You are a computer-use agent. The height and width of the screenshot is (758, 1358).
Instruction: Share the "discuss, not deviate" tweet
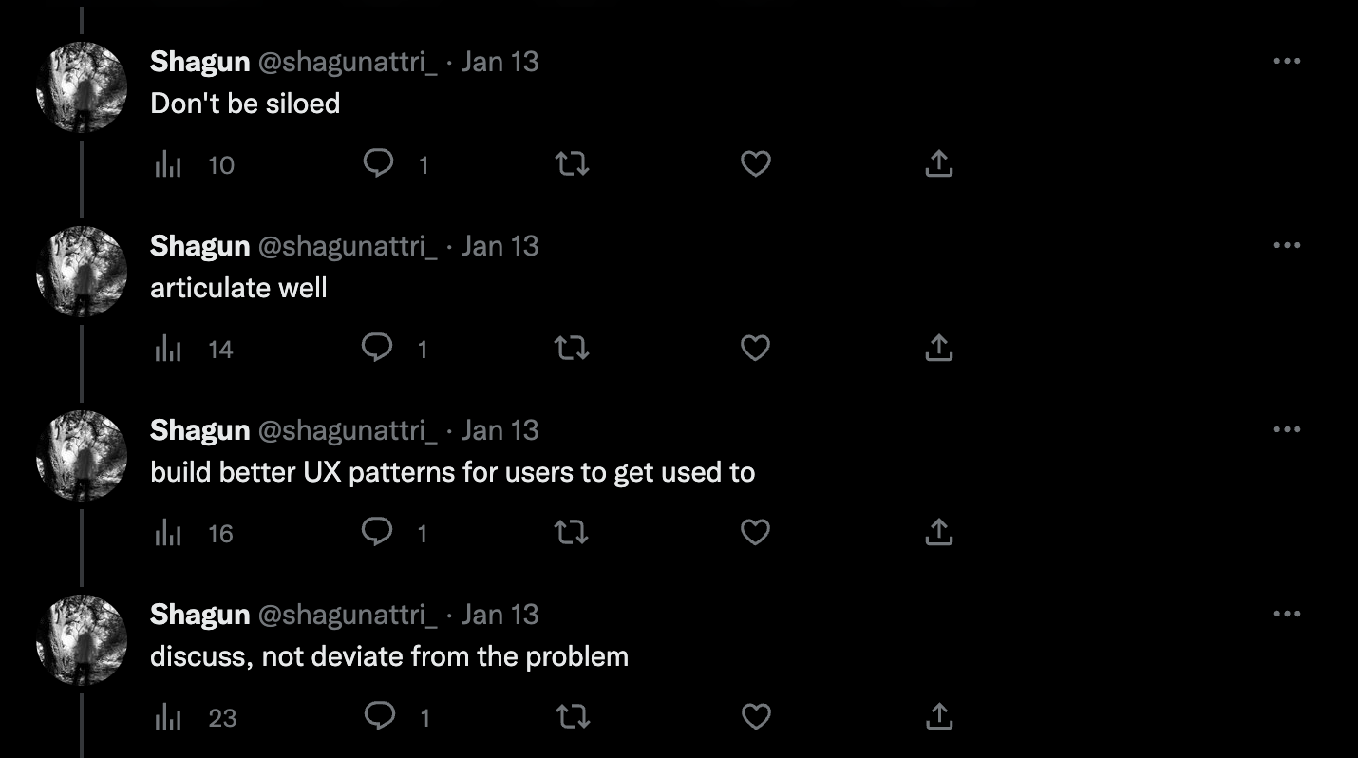point(939,717)
